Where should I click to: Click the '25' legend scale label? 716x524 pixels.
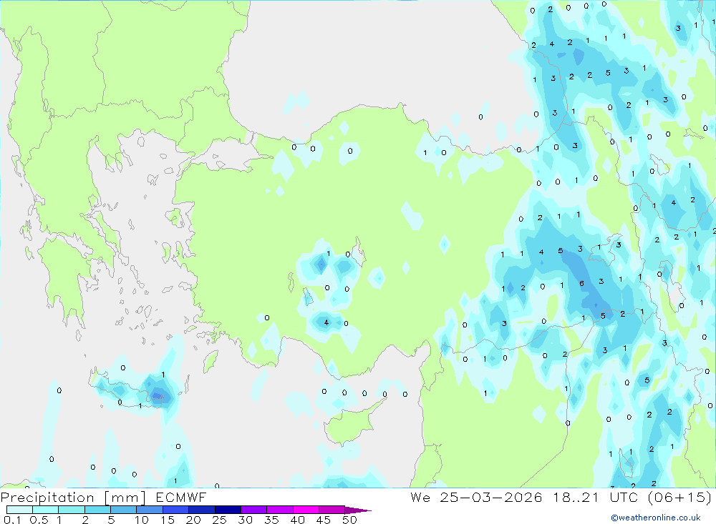click(x=220, y=520)
